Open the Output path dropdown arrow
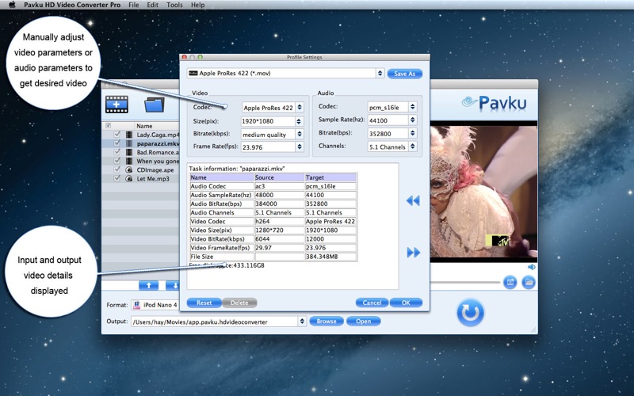Image resolution: width=634 pixels, height=396 pixels. [302, 322]
